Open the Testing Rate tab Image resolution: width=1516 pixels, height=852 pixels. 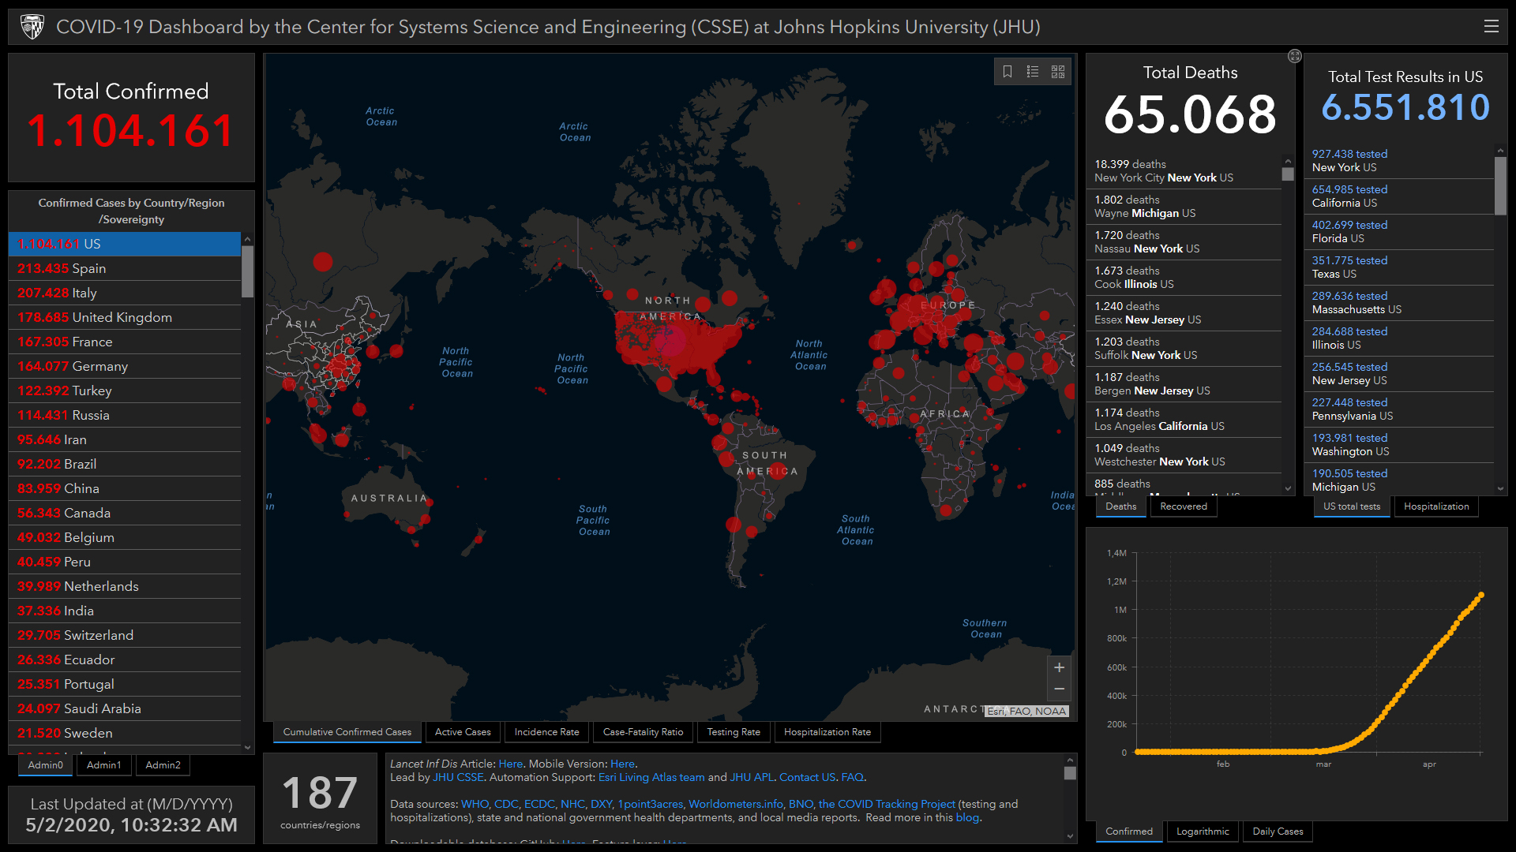click(x=734, y=732)
